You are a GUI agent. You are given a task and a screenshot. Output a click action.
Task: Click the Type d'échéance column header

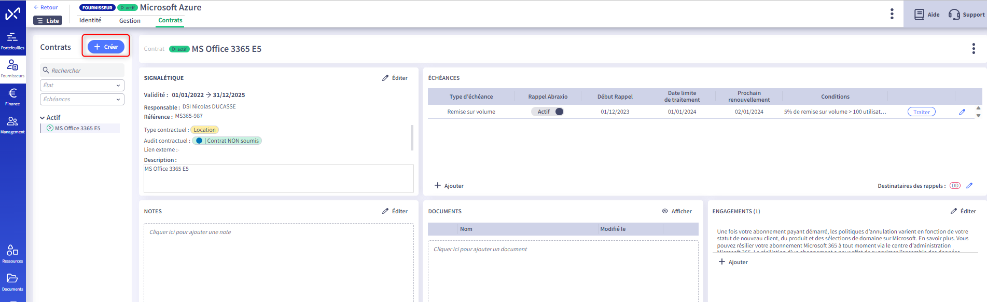pos(471,97)
